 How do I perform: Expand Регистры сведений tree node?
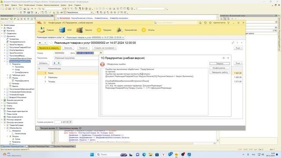pos(2,120)
